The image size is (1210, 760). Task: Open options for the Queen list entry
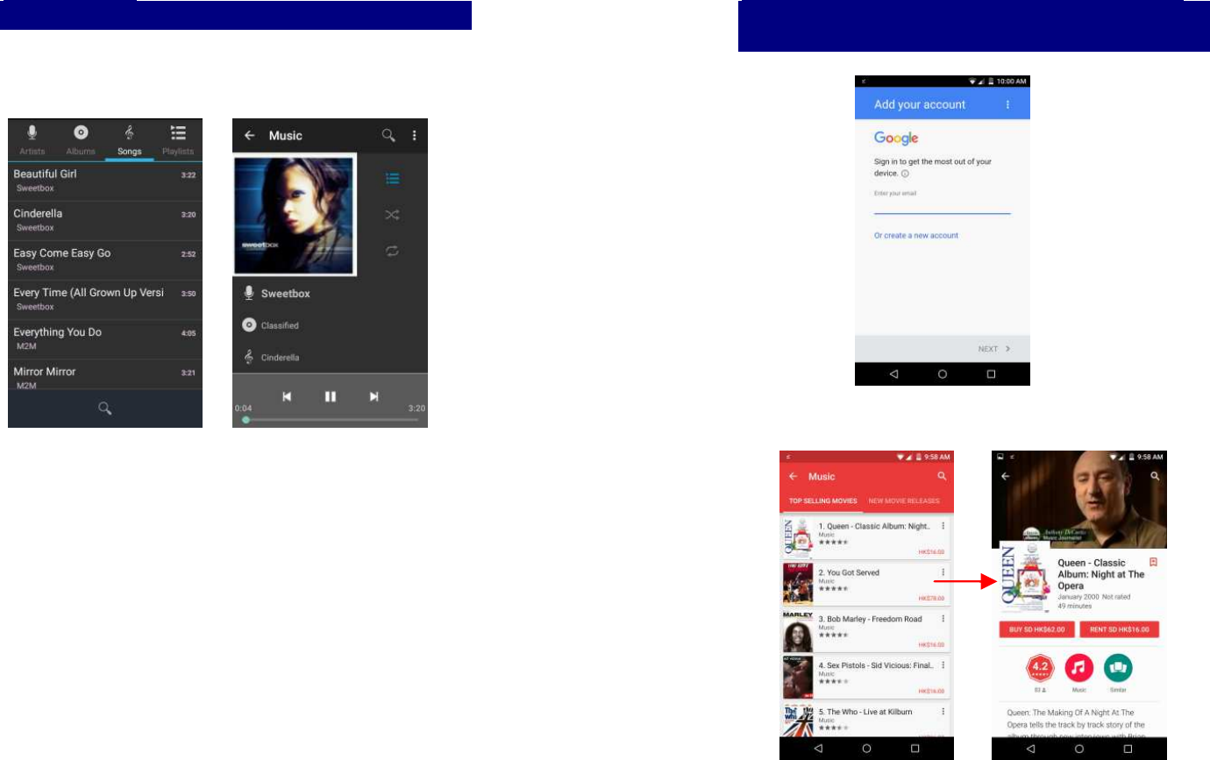coord(943,526)
